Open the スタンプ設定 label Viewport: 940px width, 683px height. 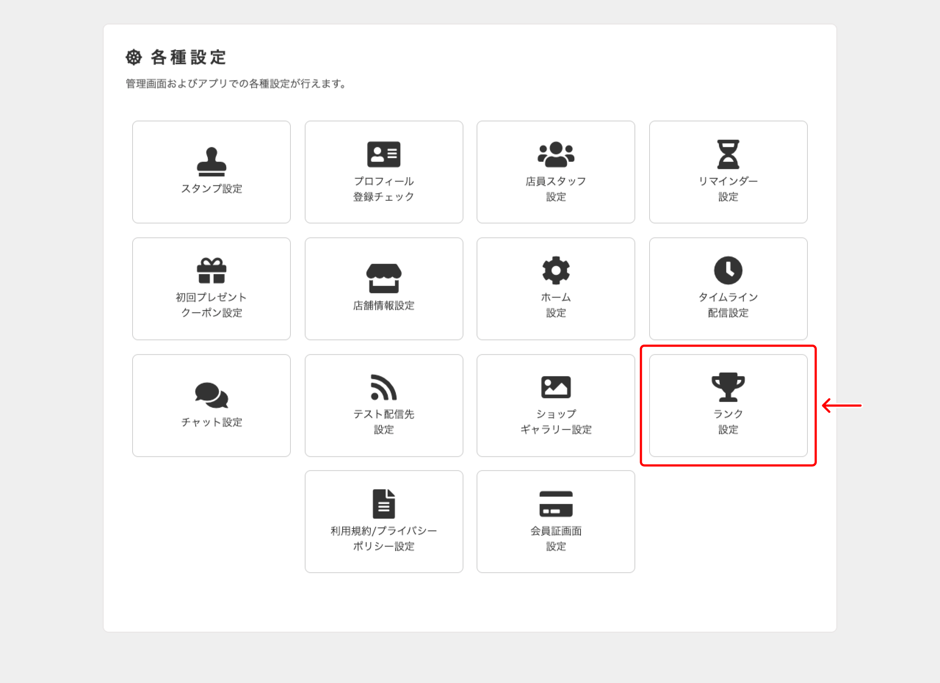tap(211, 189)
